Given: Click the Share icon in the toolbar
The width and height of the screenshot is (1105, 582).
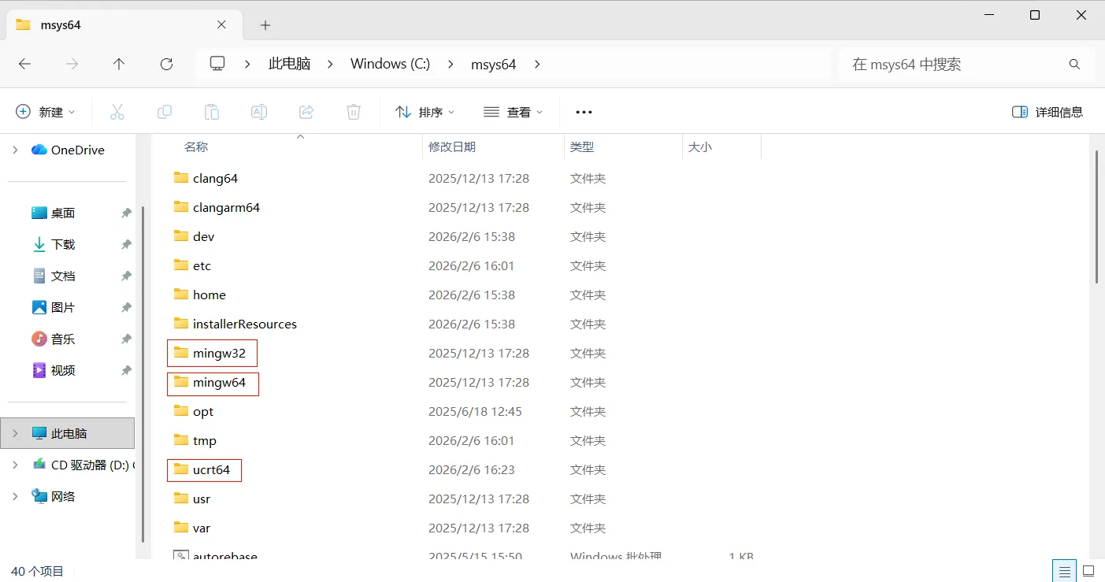Looking at the screenshot, I should pyautogui.click(x=306, y=111).
